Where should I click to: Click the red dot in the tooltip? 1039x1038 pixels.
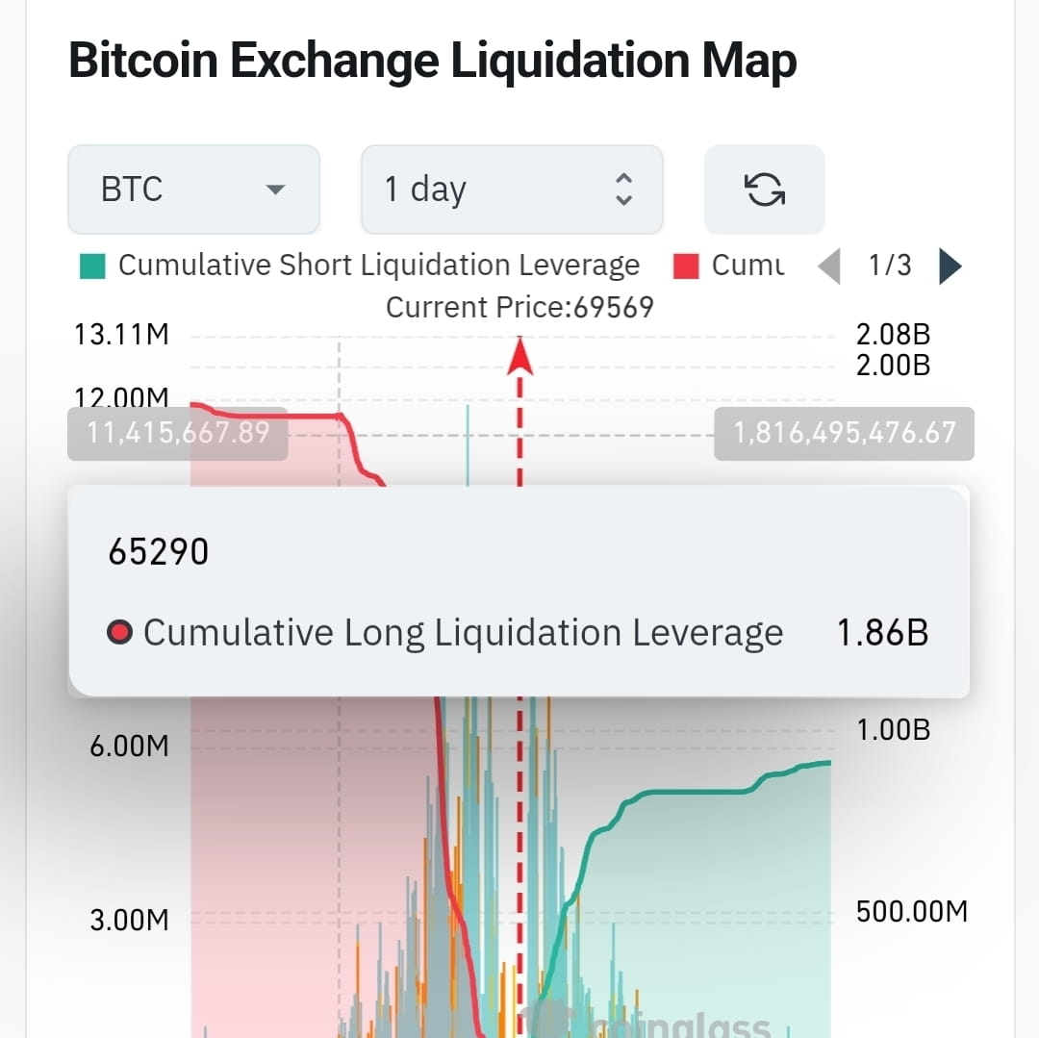point(120,632)
